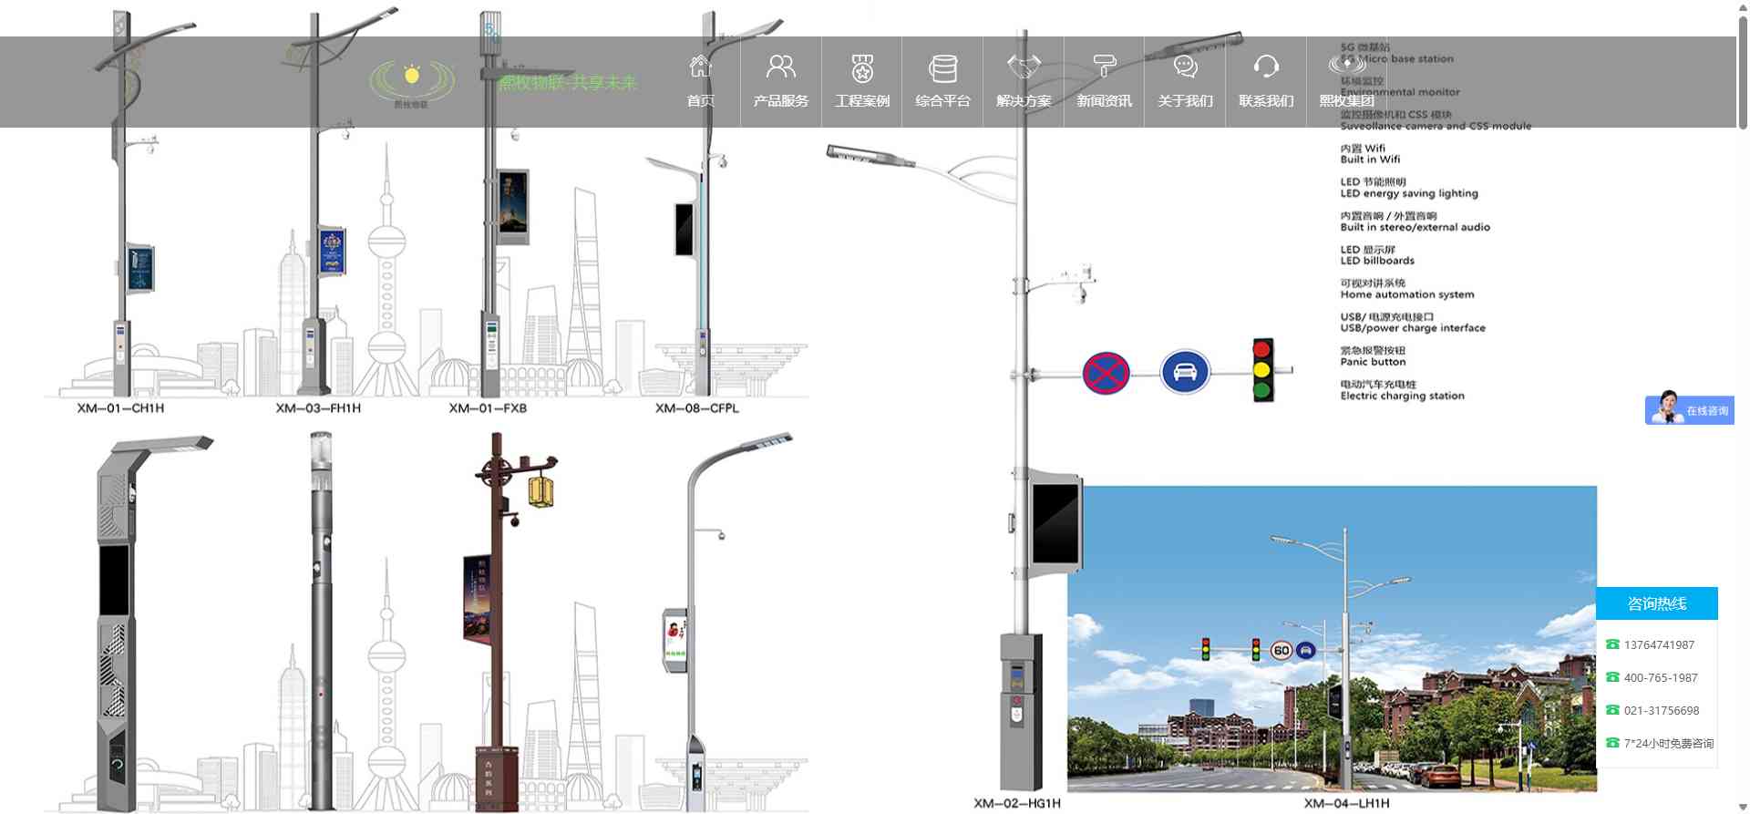Viewport: 1750px width, 814px height.
Task: Click the 咨询热线 header panel
Action: point(1656,603)
